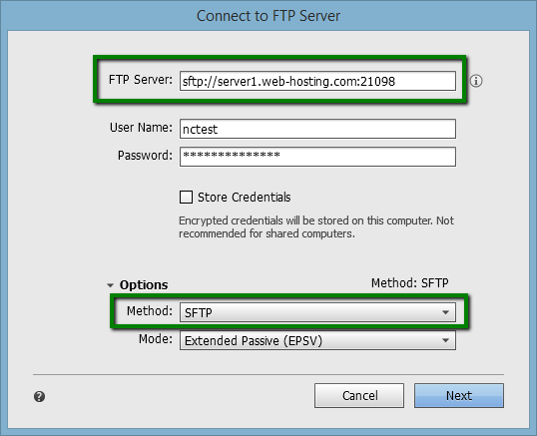Click the Store Credentials label text
Viewport: 537px width, 436px height.
(x=244, y=198)
